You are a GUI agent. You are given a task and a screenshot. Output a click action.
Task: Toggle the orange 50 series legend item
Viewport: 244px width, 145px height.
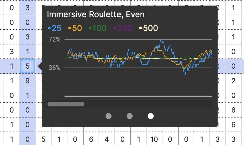point(75,28)
